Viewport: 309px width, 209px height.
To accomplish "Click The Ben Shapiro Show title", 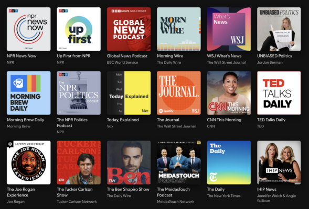I will (128, 189).
